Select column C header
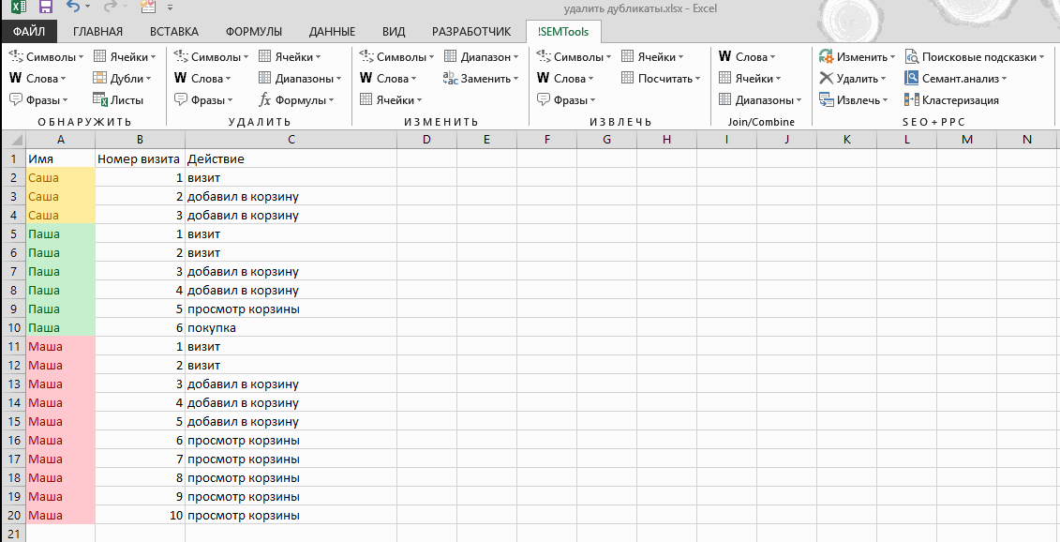The image size is (1060, 542). 291,140
